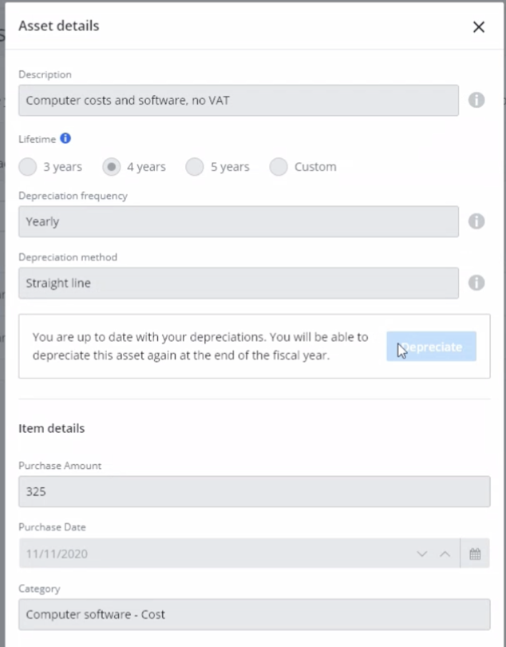This screenshot has height=647, width=506.
Task: Select the 4 years lifetime option
Action: click(112, 167)
